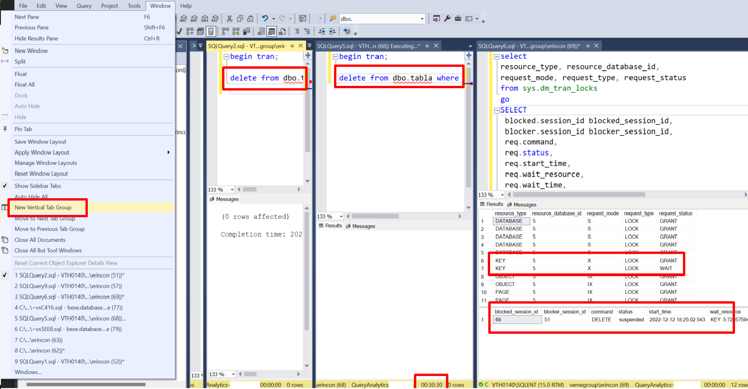748x389 pixels.
Task: Click the wrench properties icon
Action: pyautogui.click(x=447, y=19)
